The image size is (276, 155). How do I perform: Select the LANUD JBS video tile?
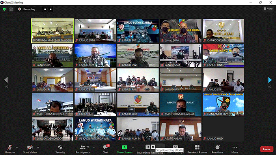[x=52, y=55]
